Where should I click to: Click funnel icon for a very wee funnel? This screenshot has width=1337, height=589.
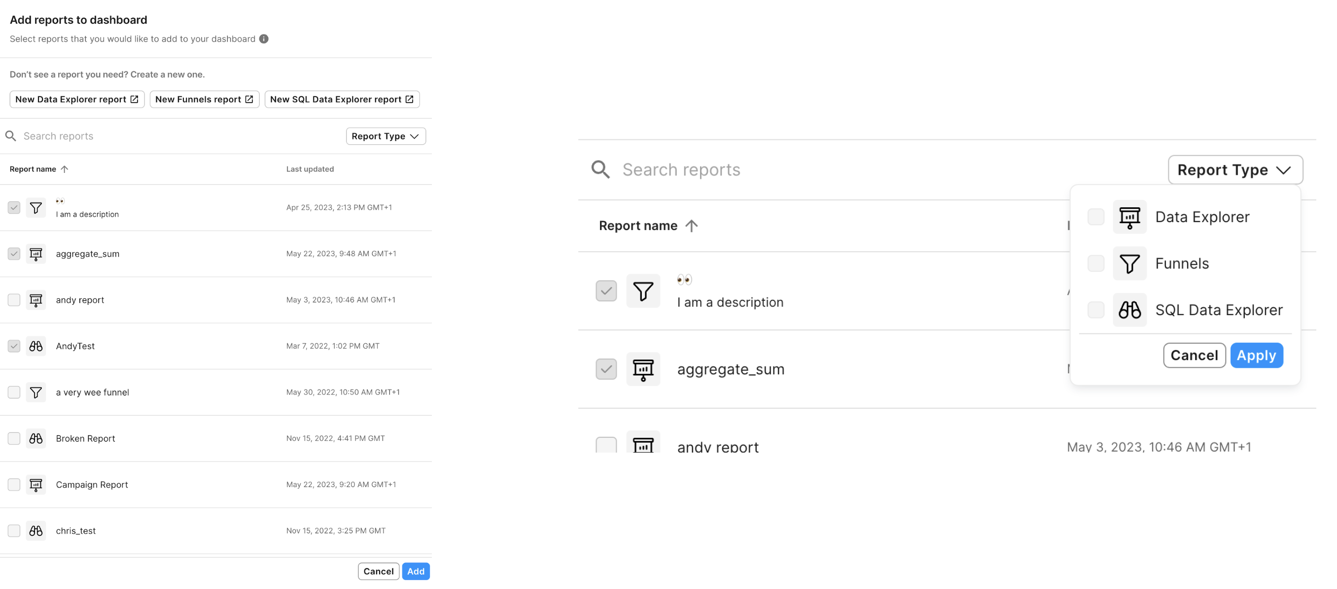click(36, 392)
